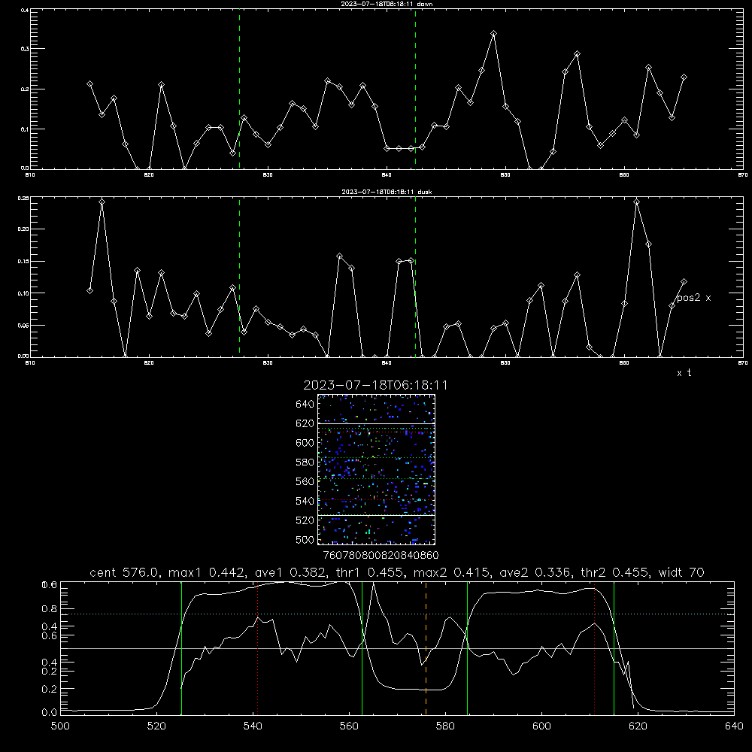Viewport: 752px width, 752px height.
Task: Click the dawn plot y-axis label 0.1
Action: pos(25,129)
